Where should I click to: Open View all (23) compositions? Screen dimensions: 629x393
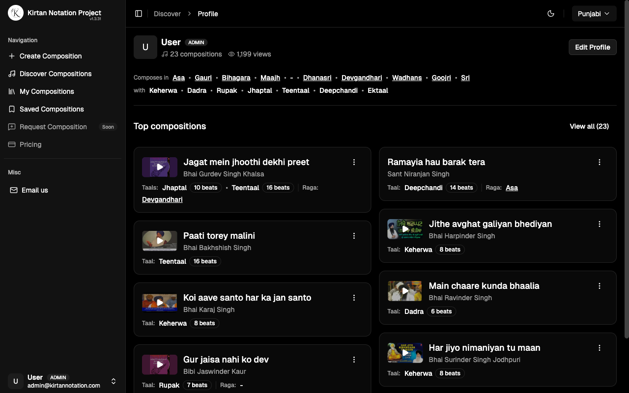click(589, 126)
